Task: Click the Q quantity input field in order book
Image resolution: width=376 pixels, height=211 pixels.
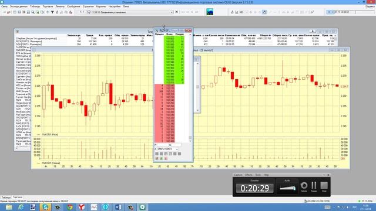Action: tap(176, 145)
